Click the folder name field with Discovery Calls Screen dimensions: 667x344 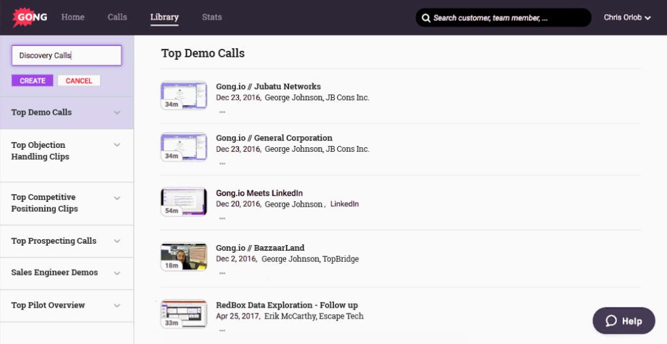pos(67,55)
